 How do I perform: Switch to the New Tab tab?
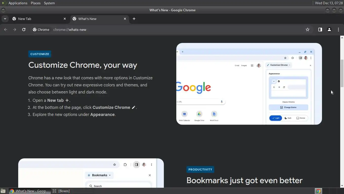[39, 19]
